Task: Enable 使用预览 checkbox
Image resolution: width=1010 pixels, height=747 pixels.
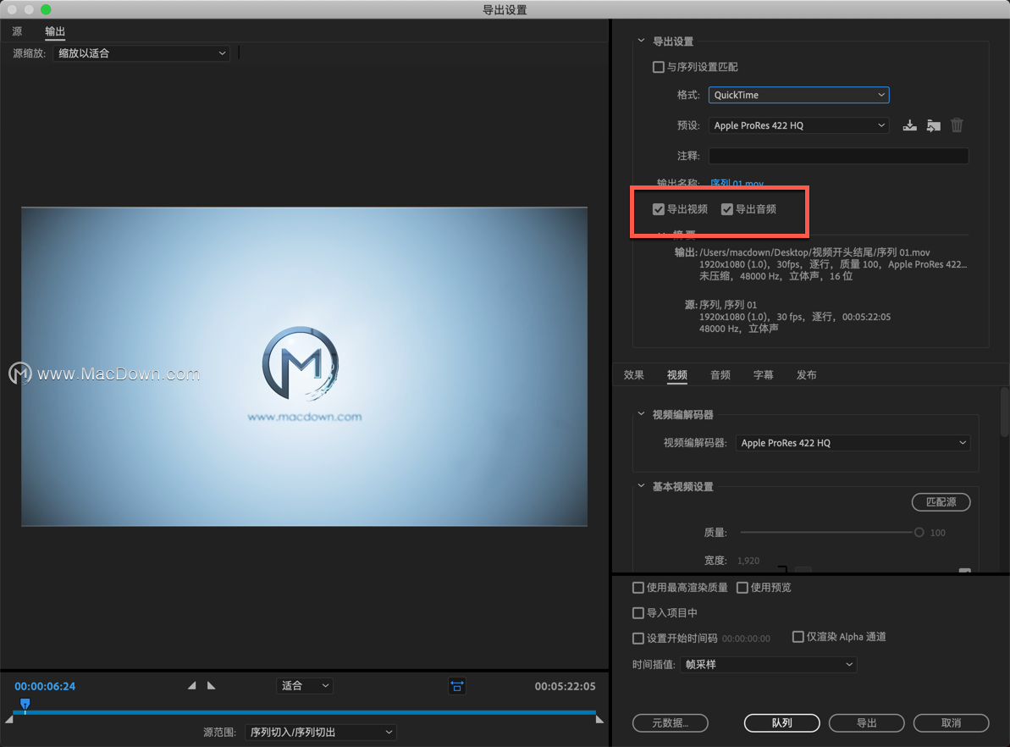Action: (x=742, y=588)
